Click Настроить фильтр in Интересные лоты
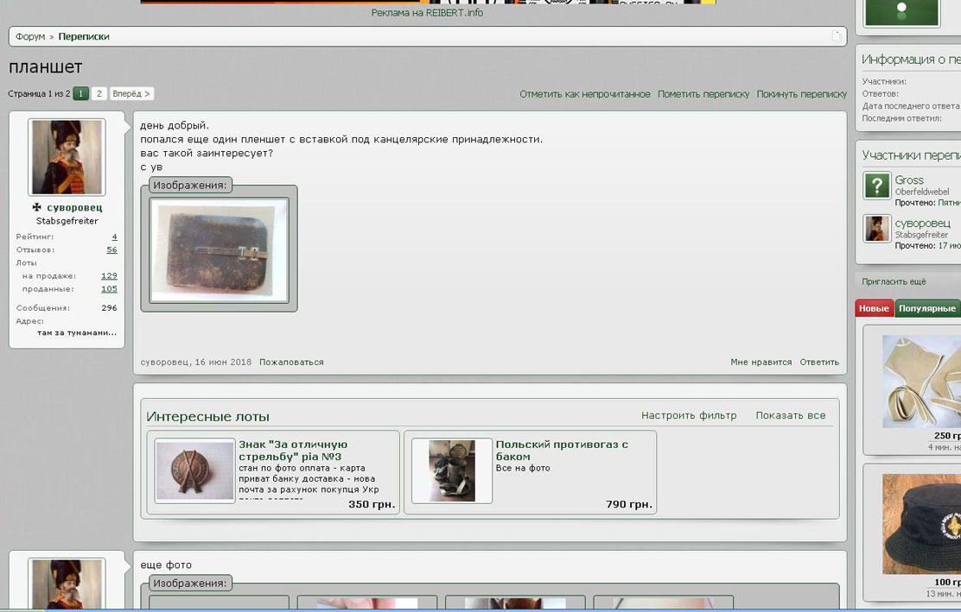The image size is (961, 612). point(689,415)
